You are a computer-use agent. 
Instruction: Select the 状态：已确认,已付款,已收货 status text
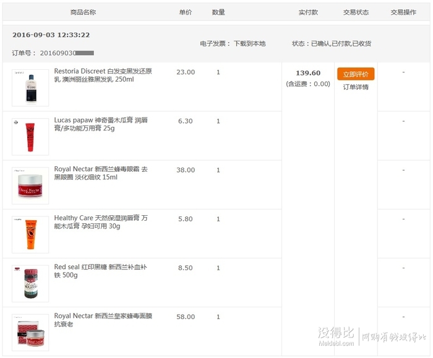coord(332,44)
